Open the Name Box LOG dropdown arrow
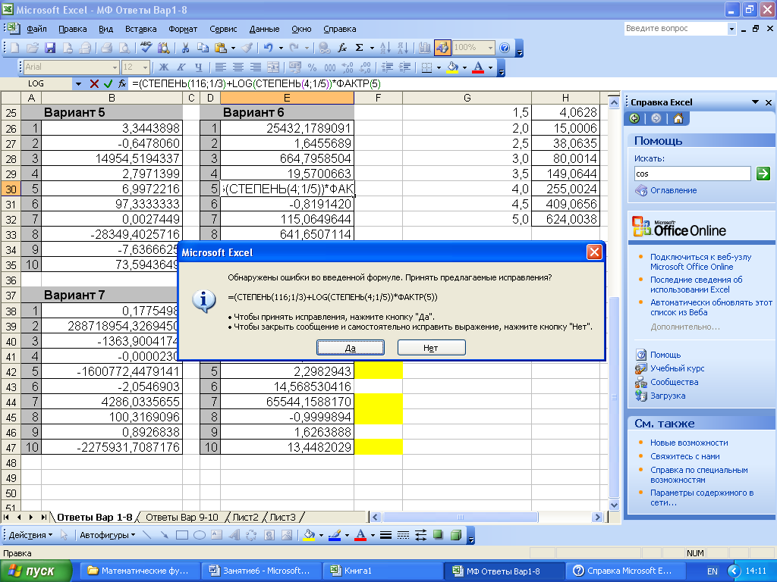The width and height of the screenshot is (777, 582). (78, 83)
